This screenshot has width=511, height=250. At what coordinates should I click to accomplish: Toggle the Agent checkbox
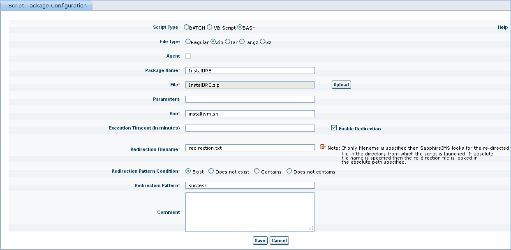coord(188,56)
